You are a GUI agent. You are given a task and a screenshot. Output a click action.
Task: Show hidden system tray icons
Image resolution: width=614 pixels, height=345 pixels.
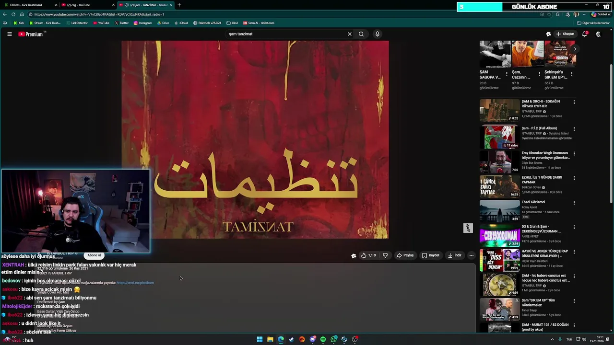(552, 339)
